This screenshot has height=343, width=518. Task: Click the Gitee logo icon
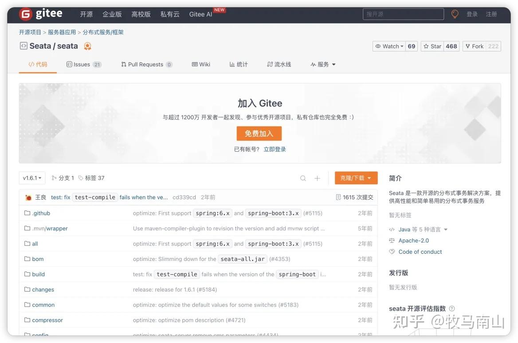[25, 14]
